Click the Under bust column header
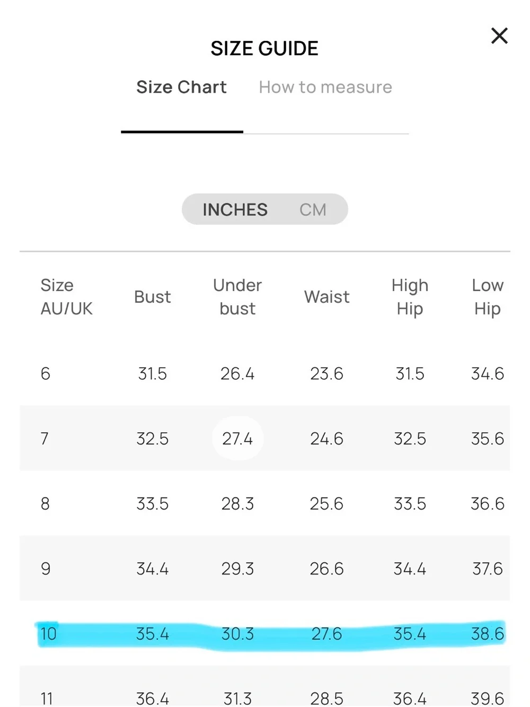The width and height of the screenshot is (530, 707). (x=237, y=297)
